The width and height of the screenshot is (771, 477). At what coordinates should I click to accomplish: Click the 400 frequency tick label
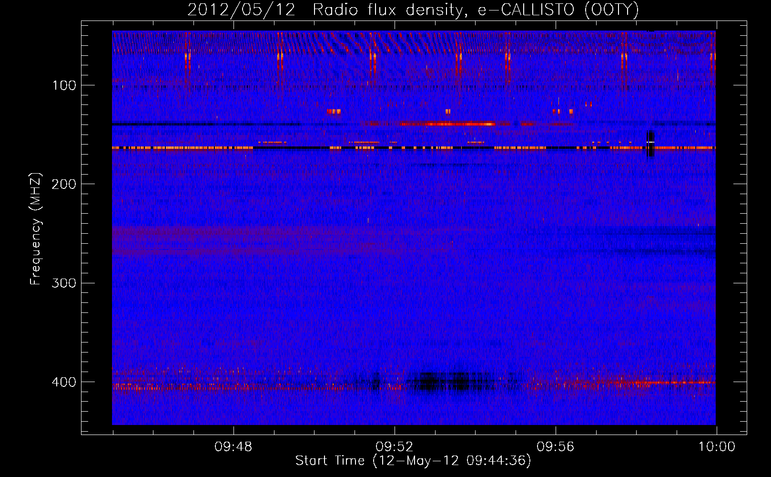(x=64, y=383)
